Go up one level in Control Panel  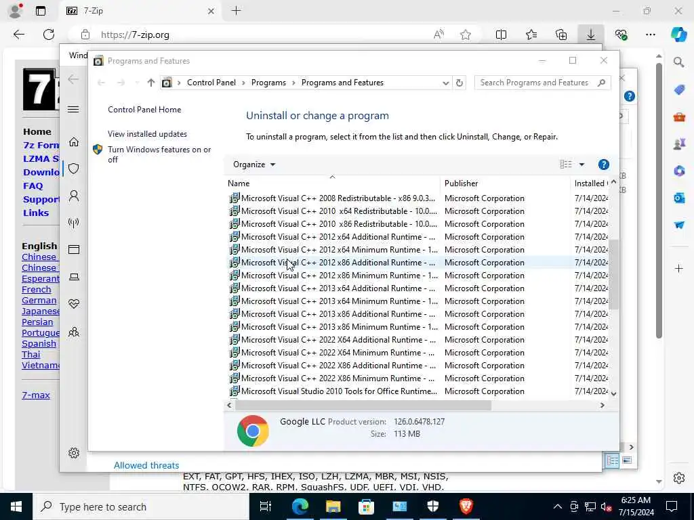pyautogui.click(x=151, y=83)
